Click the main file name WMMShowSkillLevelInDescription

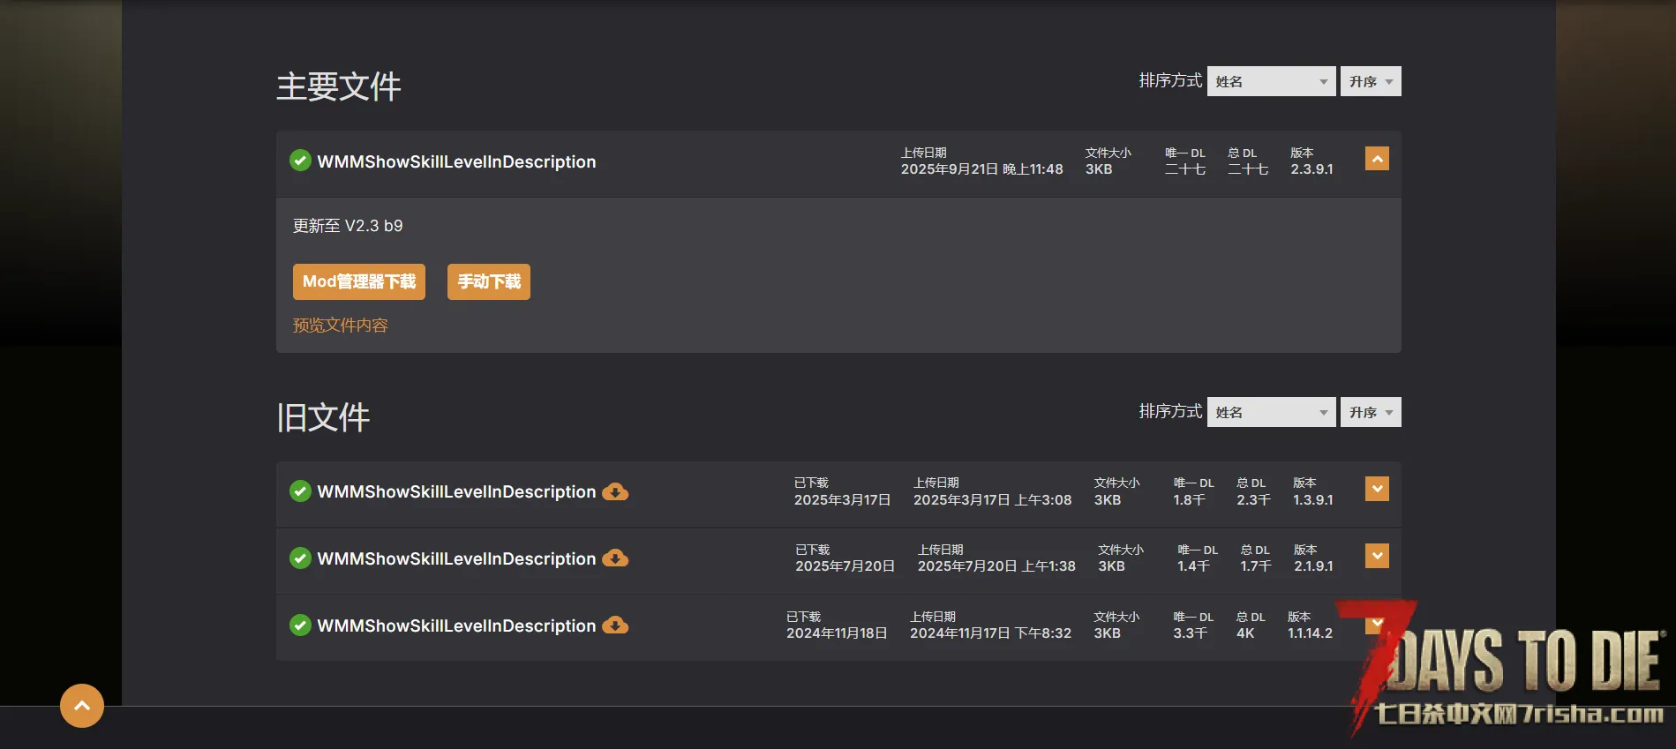[456, 161]
